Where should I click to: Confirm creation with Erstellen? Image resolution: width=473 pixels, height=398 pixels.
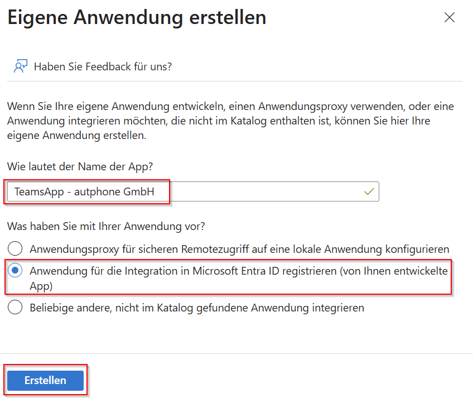(45, 380)
